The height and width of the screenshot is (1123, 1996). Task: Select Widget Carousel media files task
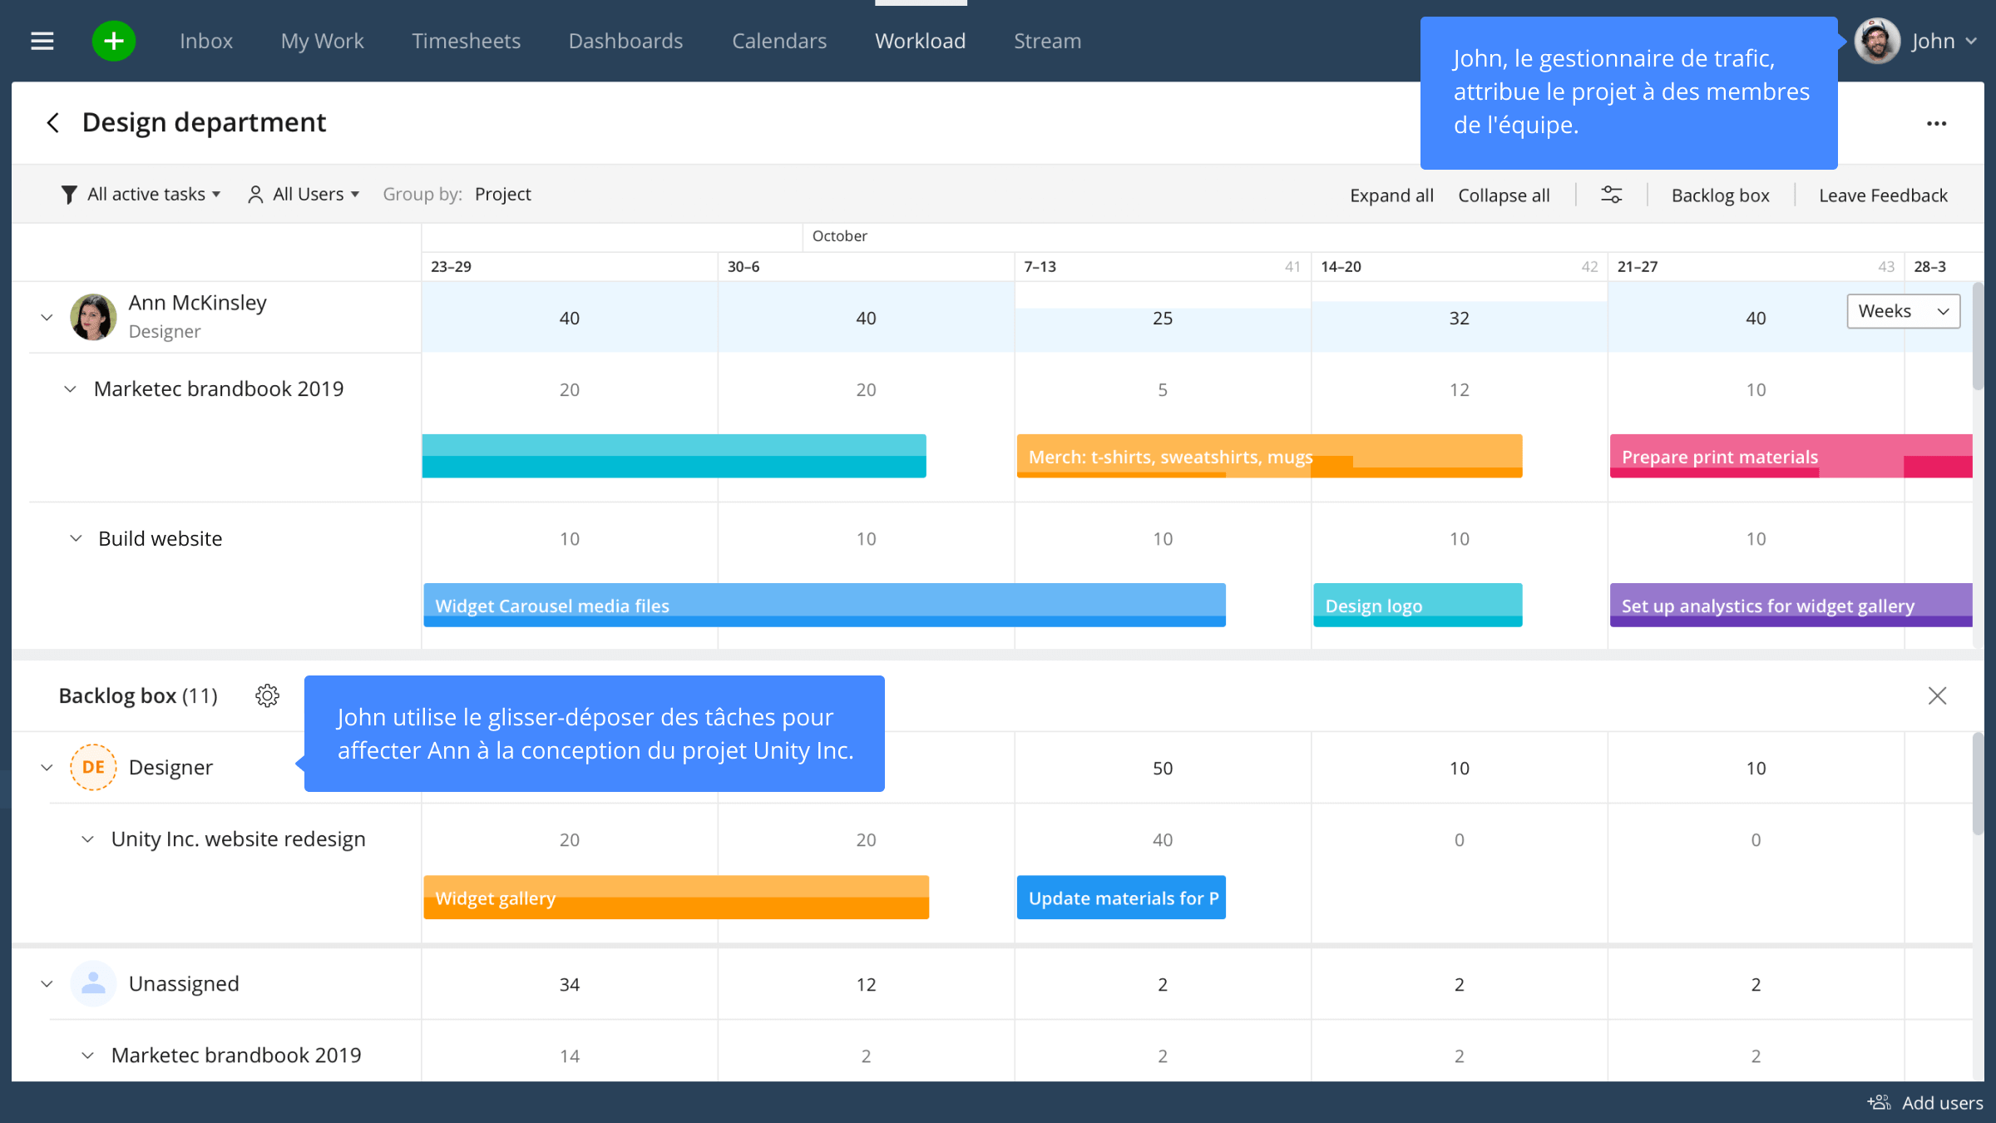[x=824, y=605]
